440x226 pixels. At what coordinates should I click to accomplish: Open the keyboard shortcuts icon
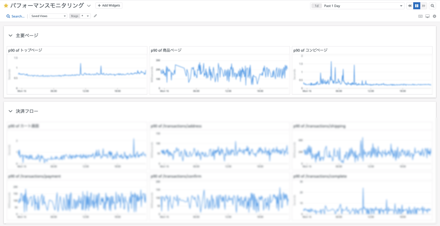point(421,16)
